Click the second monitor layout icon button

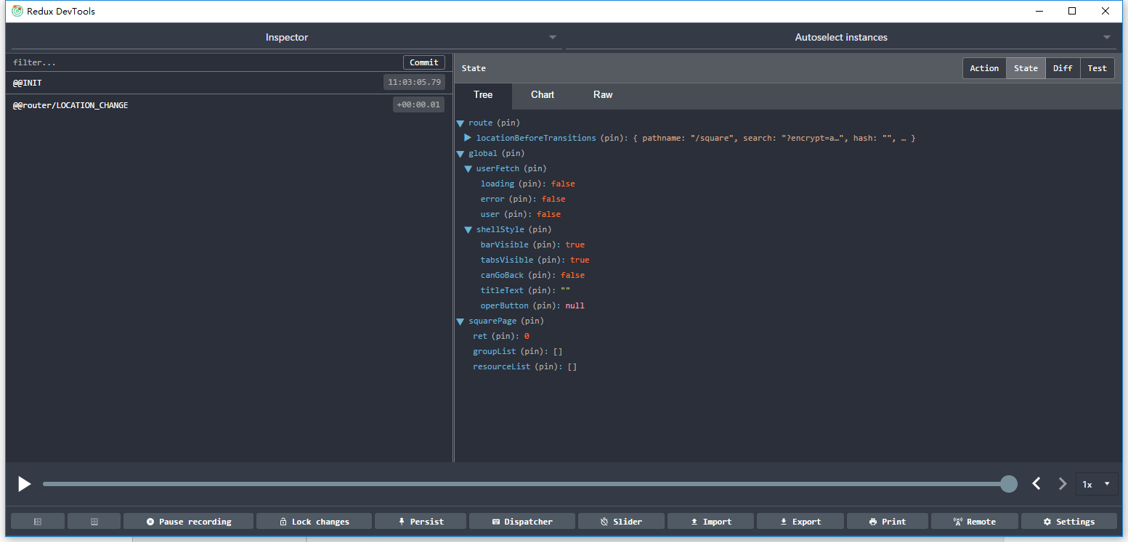[94, 522]
